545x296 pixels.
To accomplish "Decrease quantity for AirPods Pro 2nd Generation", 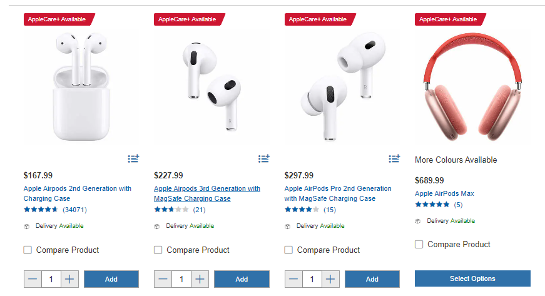I will pyautogui.click(x=294, y=279).
